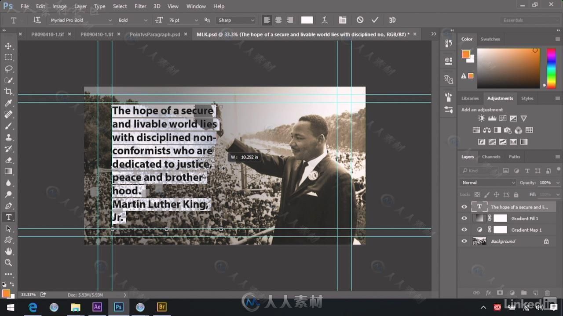Add a Brightness/Contrast adjustment

pos(482,118)
